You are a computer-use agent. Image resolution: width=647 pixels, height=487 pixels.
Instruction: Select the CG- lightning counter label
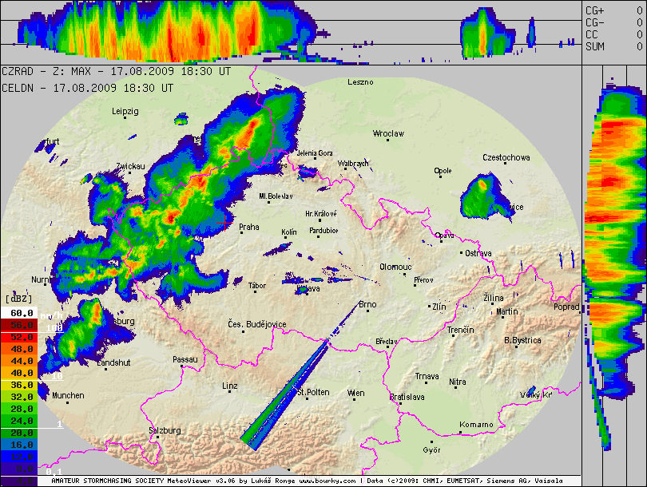click(594, 22)
